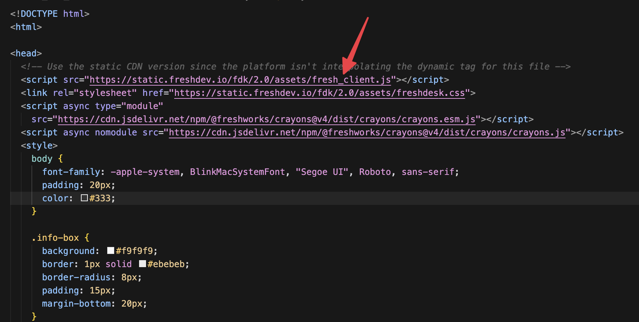Follow the crayons.esm.js CDN link

pos(266,119)
